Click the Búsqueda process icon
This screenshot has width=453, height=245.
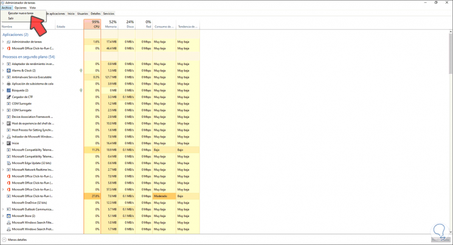point(9,91)
